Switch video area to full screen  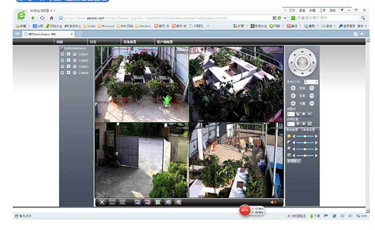pyautogui.click(x=102, y=202)
